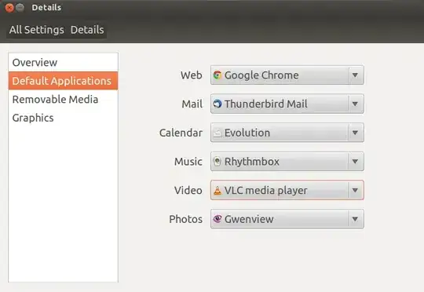Screen dimensions: 424x292
Task: Select Default Applications in the sidebar
Action: point(63,81)
